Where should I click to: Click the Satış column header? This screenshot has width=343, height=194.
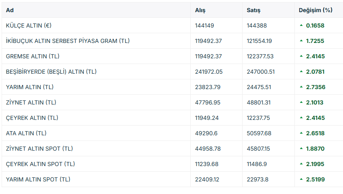pos(254,10)
